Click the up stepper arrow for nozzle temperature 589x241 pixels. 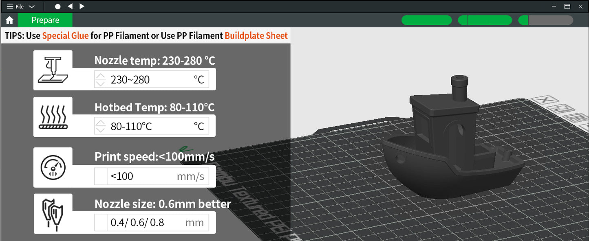pyautogui.click(x=100, y=76)
